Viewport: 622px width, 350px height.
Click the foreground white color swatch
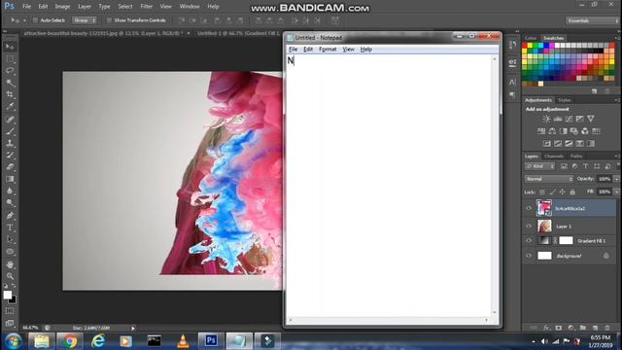coord(7,295)
